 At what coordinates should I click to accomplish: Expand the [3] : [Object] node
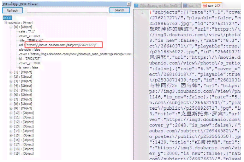pos(11,81)
